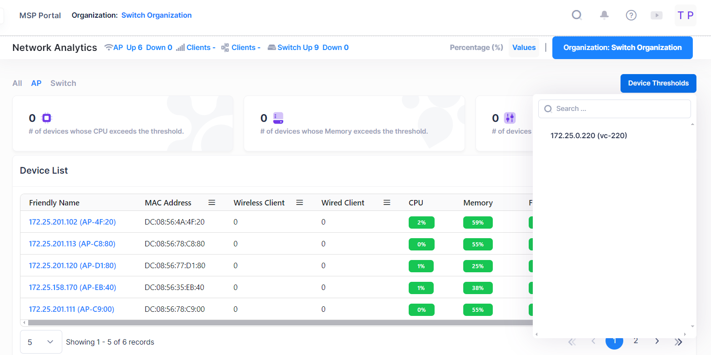Open device 172.25.201.120 (AP-D1:80)
The image size is (711, 355).
point(73,265)
